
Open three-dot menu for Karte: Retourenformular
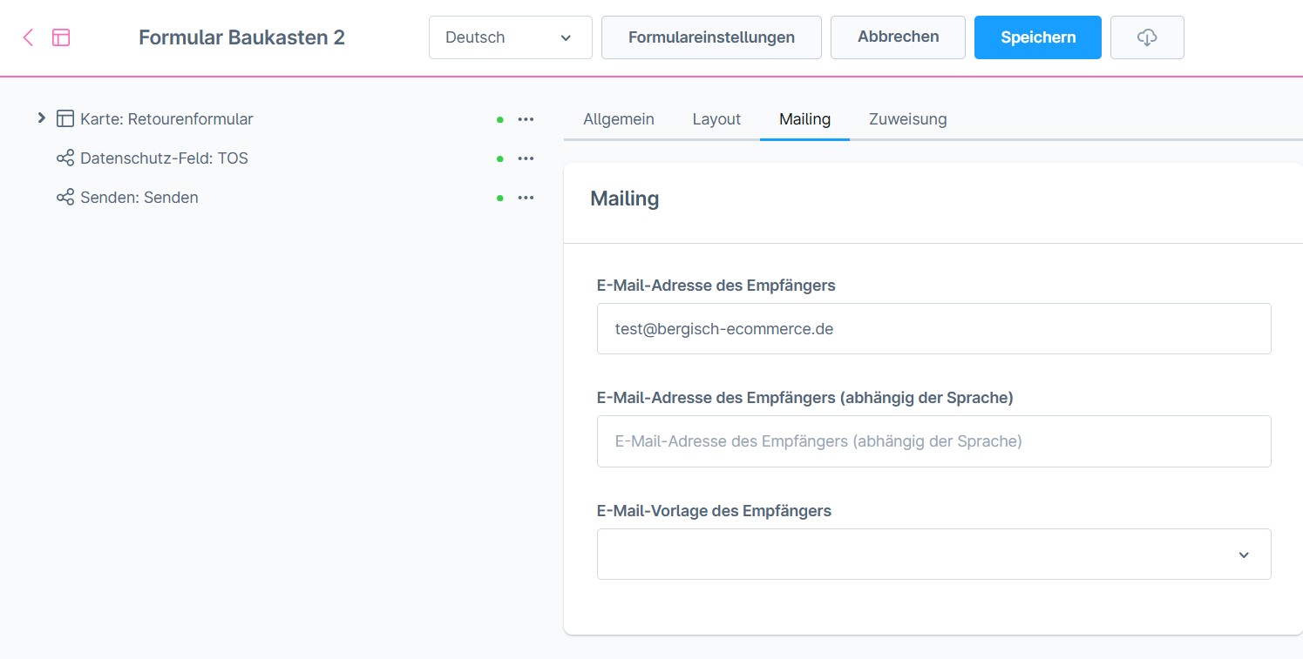(526, 119)
